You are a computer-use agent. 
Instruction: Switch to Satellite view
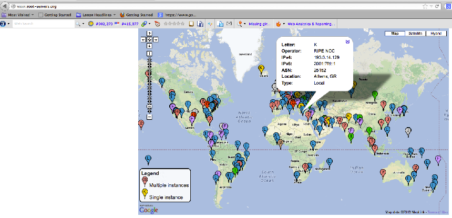[x=415, y=34]
